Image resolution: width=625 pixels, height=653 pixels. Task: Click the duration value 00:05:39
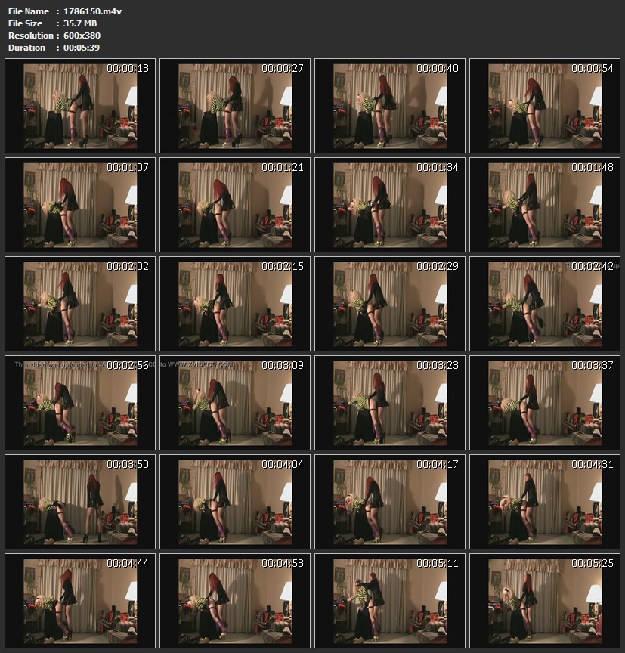coord(82,48)
